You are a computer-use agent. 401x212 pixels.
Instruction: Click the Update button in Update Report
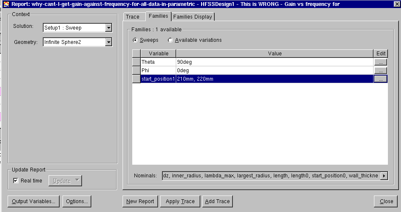coord(65,181)
